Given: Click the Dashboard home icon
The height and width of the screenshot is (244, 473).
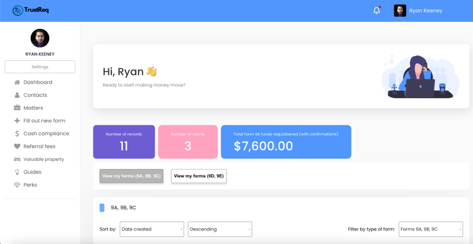Looking at the screenshot, I should (17, 82).
